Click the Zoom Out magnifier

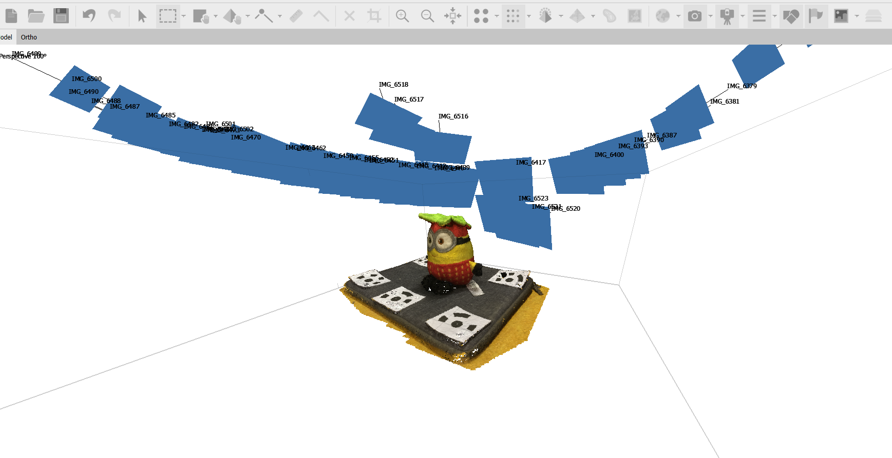click(x=427, y=16)
